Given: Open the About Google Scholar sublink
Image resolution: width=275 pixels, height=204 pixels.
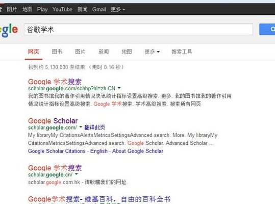Looking at the screenshot, I should [x=138, y=151].
